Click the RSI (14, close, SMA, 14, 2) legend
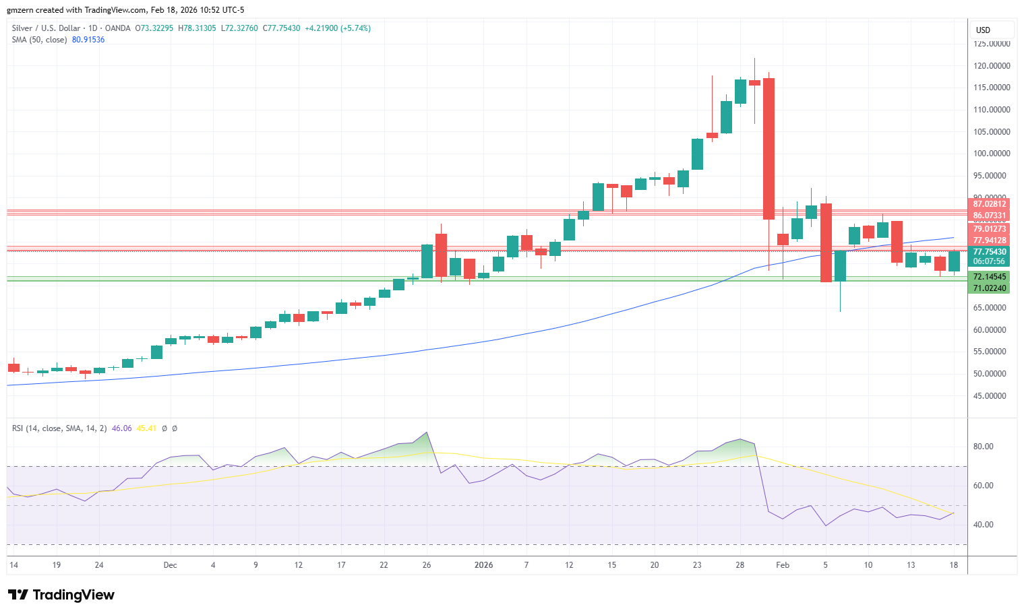Viewport: 1024px width, 615px height. (x=59, y=428)
